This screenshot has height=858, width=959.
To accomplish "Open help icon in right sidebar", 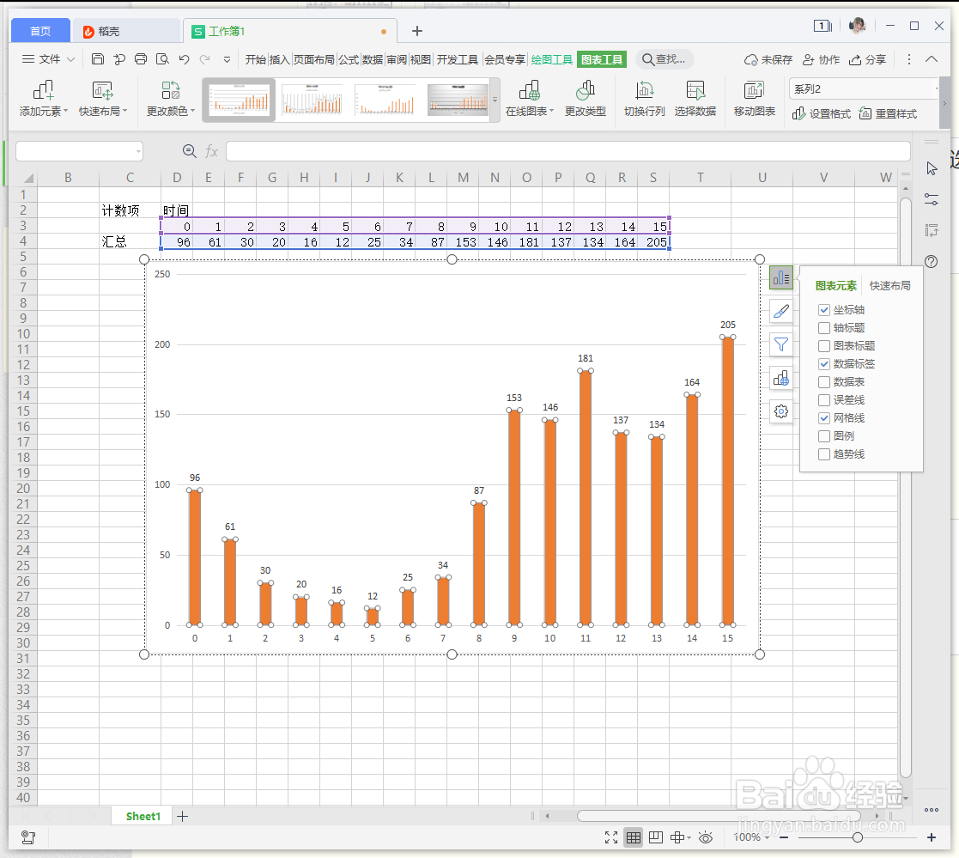I will (x=931, y=261).
